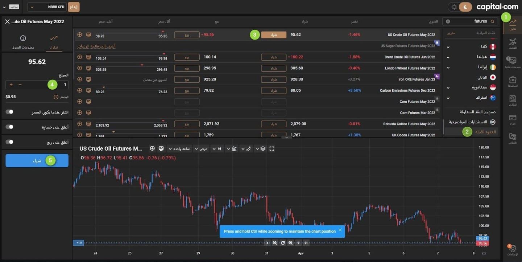Open the Settings gear in the sidebar
This screenshot has height=262, width=522.
click(x=513, y=250)
